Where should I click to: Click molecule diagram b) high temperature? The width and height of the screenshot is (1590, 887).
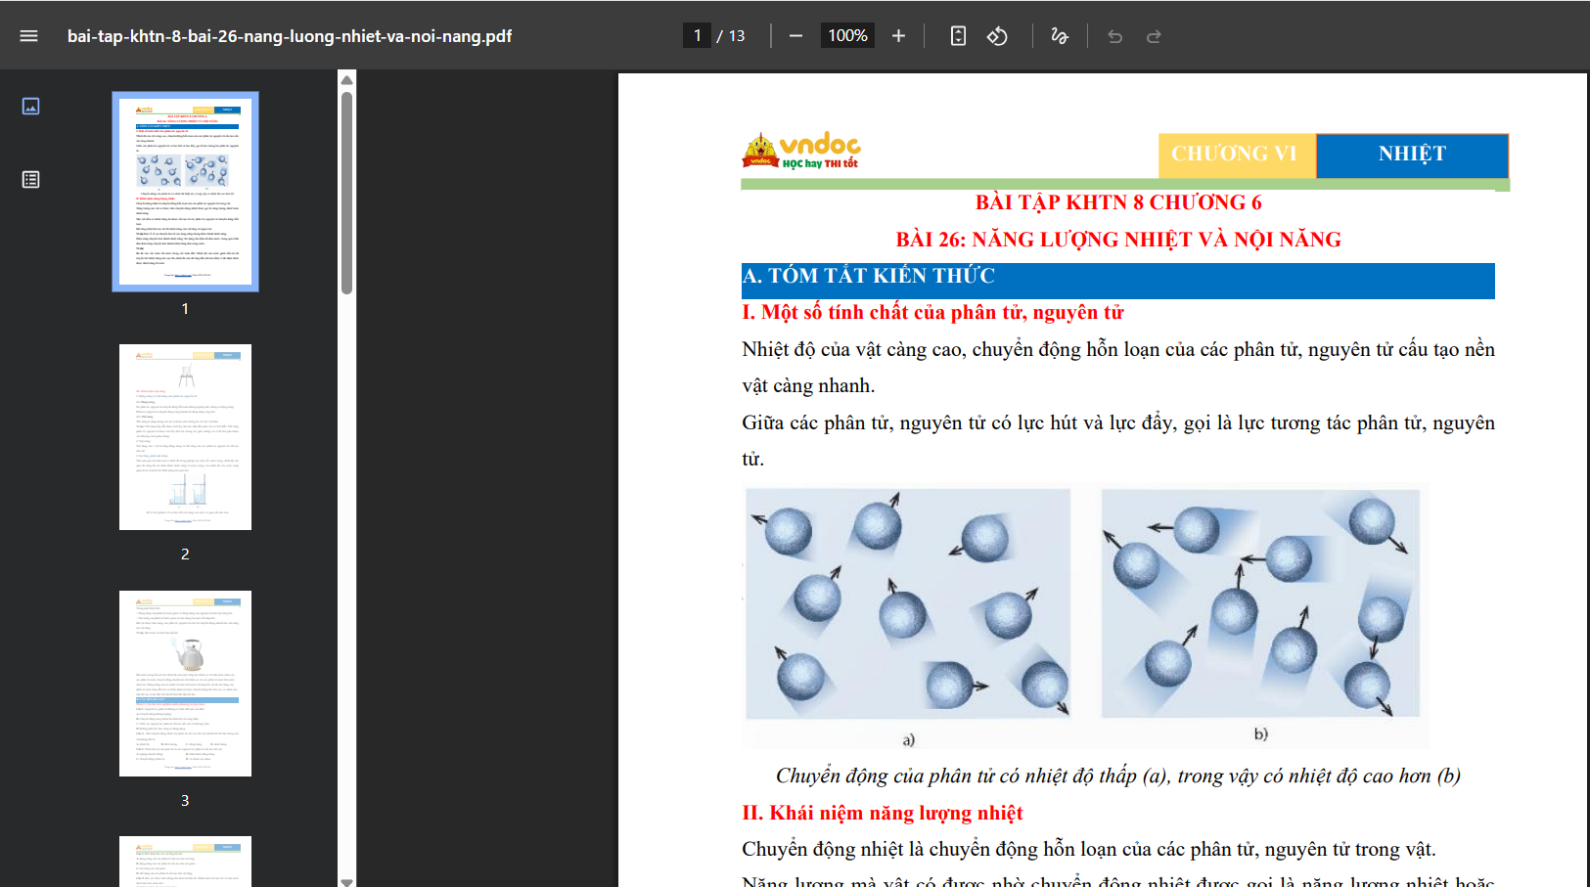pyautogui.click(x=1260, y=602)
